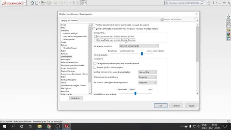Open Task View on the taskbar
The image size is (231, 130).
tap(30, 126)
